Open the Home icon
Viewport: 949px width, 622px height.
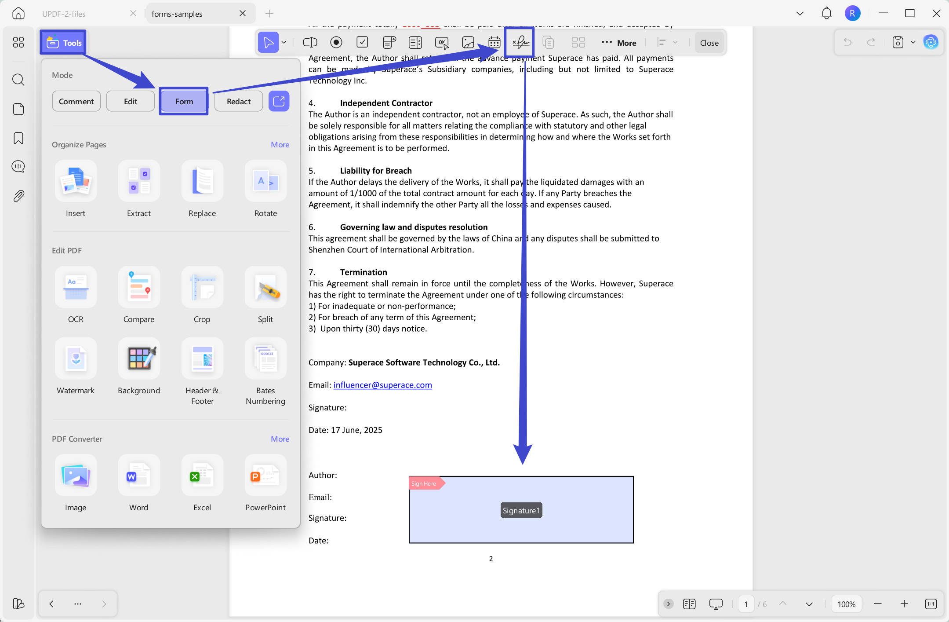coord(18,13)
